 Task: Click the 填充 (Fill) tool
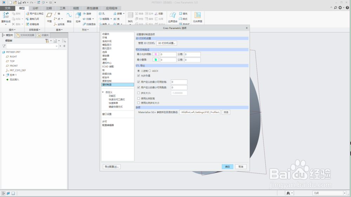[x=183, y=14]
